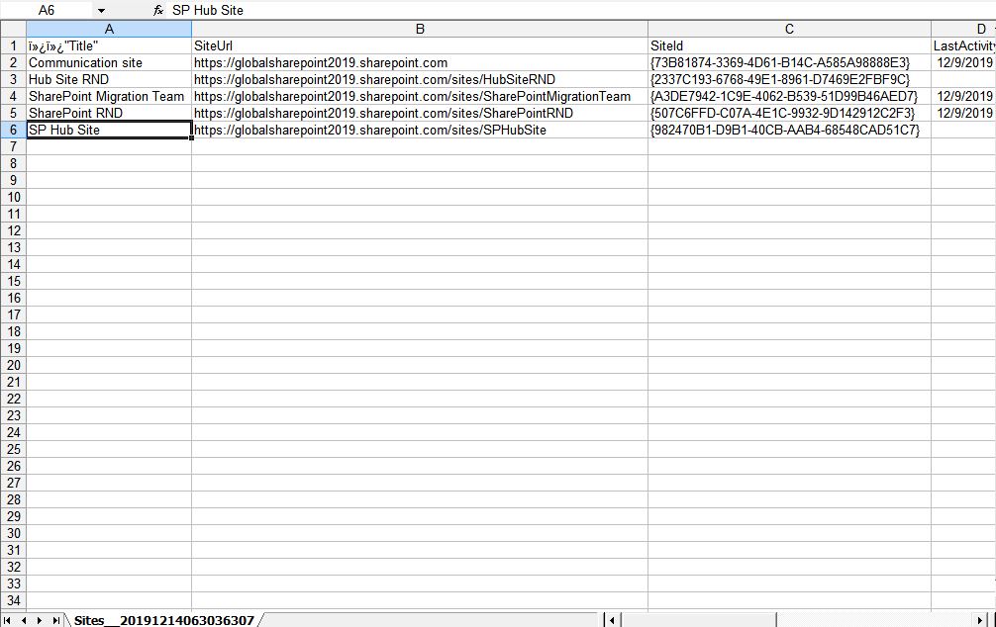The image size is (996, 627).
Task: Select URL cell ending in SharePointRND
Action: (420, 113)
